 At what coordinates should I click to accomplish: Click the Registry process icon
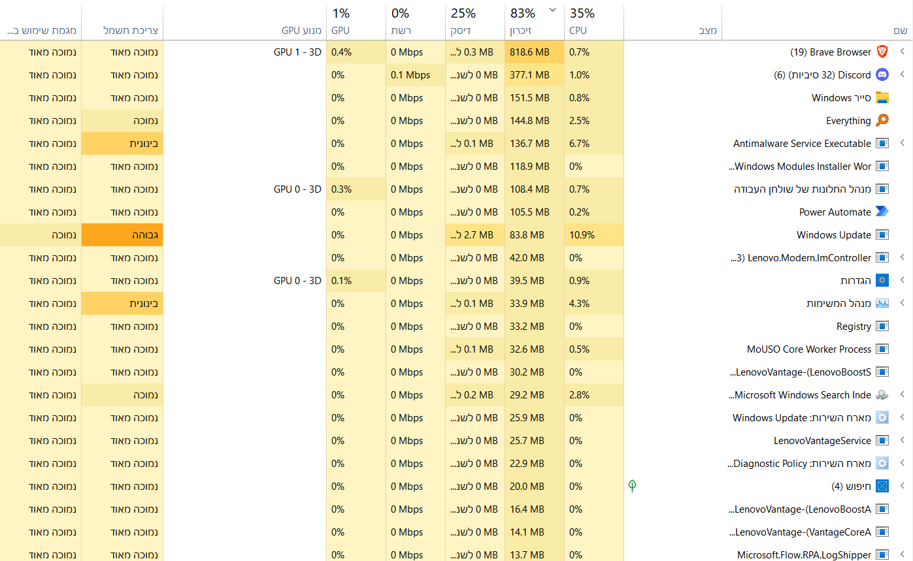[x=882, y=327]
